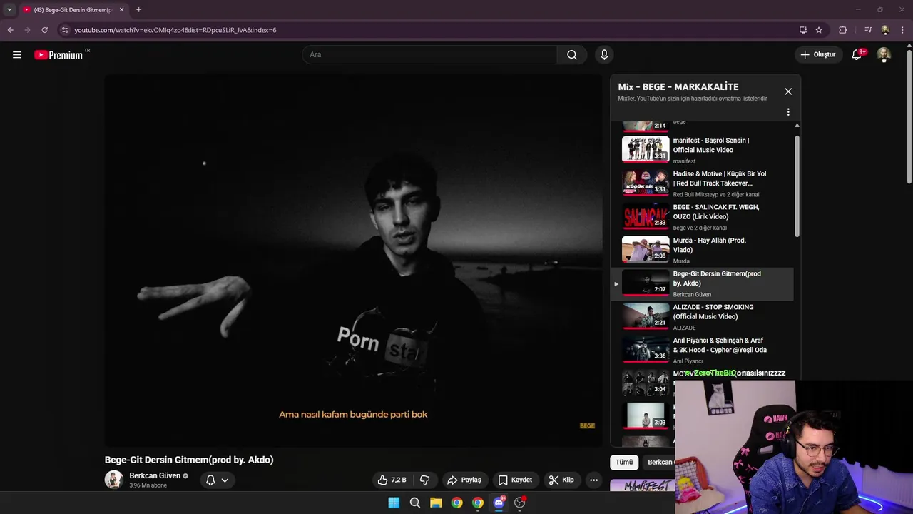Save the video with Kaydet

515,480
